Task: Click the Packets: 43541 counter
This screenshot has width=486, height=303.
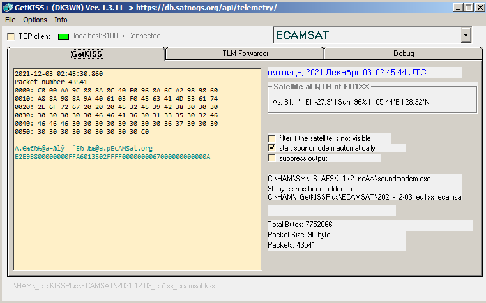Action: tap(291, 245)
